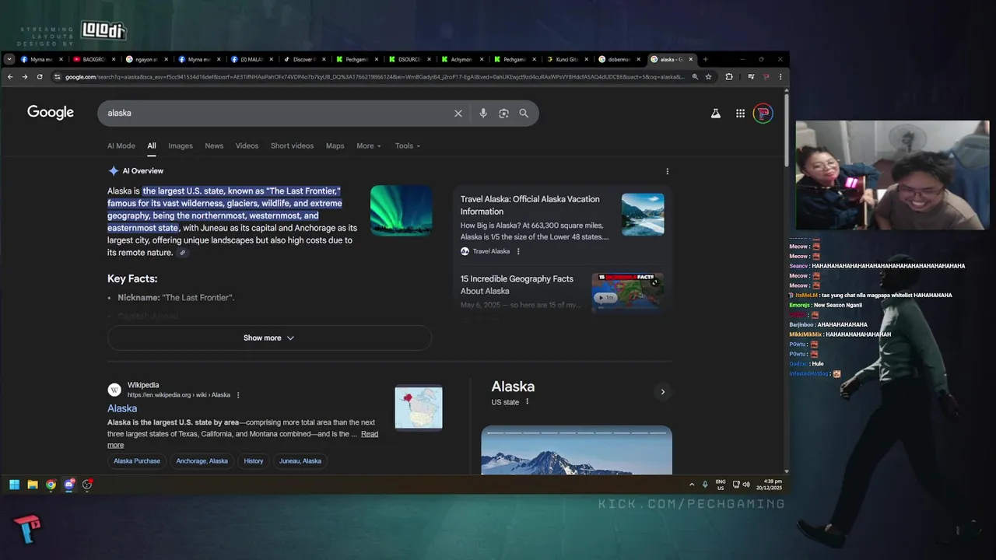
Task: Click the Alaska Purchase chip
Action: [x=137, y=461]
